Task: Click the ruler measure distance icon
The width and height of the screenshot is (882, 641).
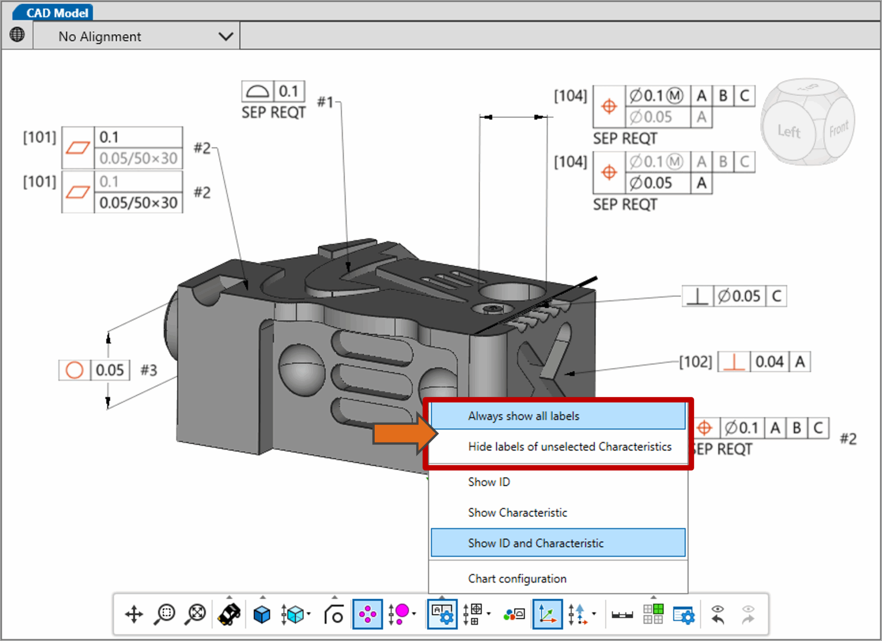Action: click(x=622, y=614)
